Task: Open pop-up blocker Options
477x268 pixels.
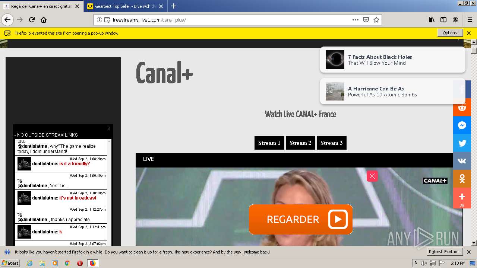Action: tap(450, 33)
